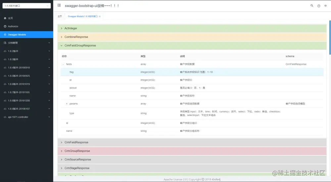Open 1.8.6版本-20181019 in the sidebar
The width and height of the screenshot is (331, 182).
[26, 84]
